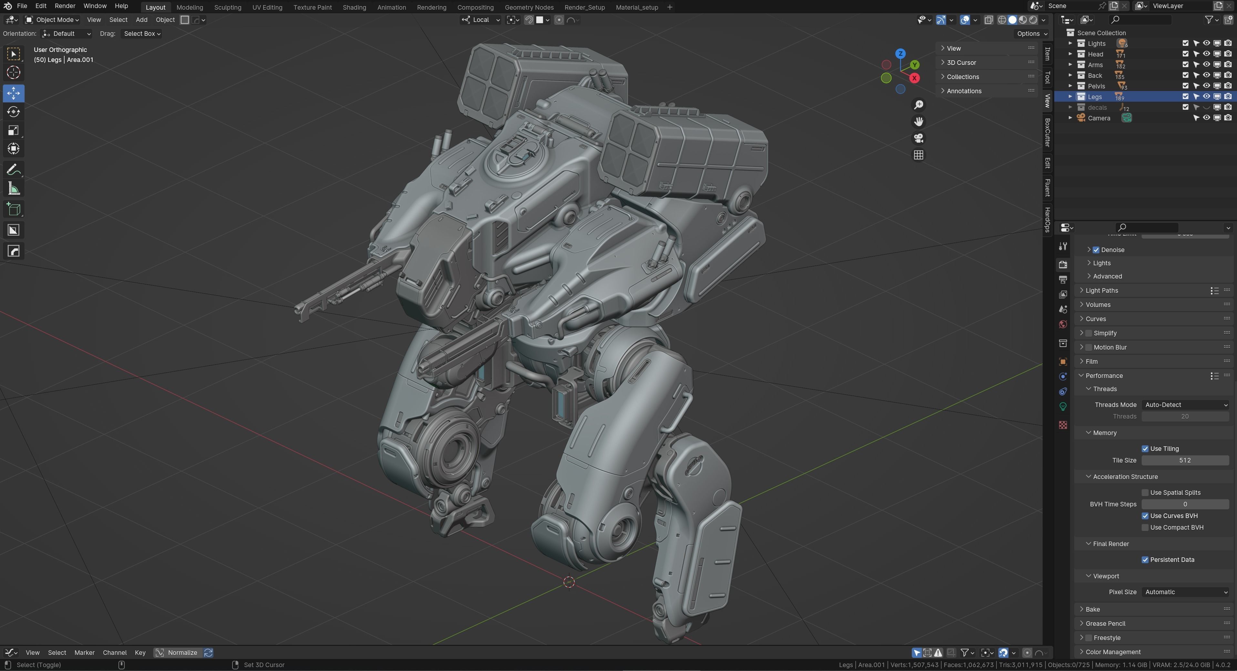The image size is (1237, 671).
Task: Expand the Light Paths panel
Action: pyautogui.click(x=1102, y=291)
